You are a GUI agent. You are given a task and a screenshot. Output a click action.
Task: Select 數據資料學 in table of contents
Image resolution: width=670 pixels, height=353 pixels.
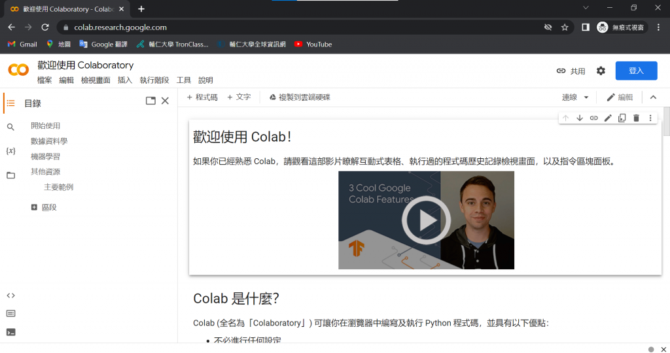[x=49, y=141]
